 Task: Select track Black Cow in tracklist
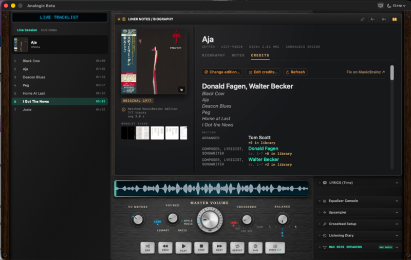(x=60, y=61)
